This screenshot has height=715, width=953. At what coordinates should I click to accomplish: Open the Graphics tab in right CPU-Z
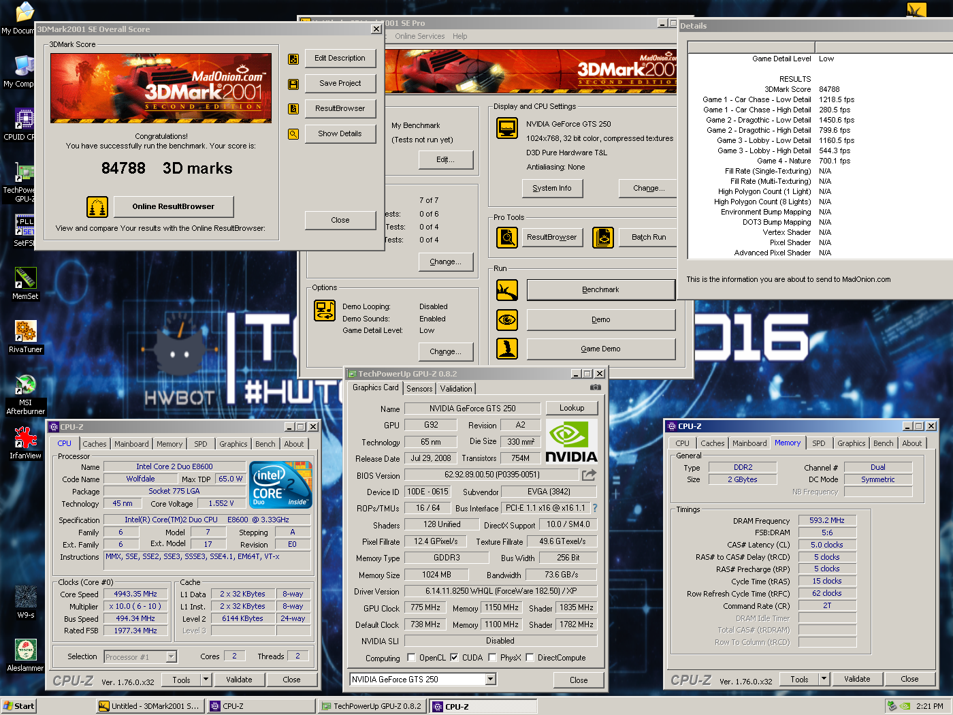pyautogui.click(x=852, y=443)
